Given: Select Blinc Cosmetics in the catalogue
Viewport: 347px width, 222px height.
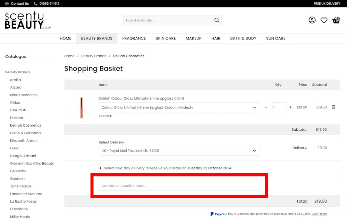Looking at the screenshot, I should (x=24, y=95).
